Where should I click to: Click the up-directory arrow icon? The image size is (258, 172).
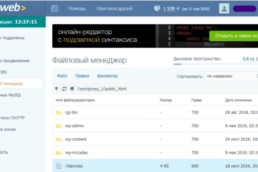click(56, 89)
